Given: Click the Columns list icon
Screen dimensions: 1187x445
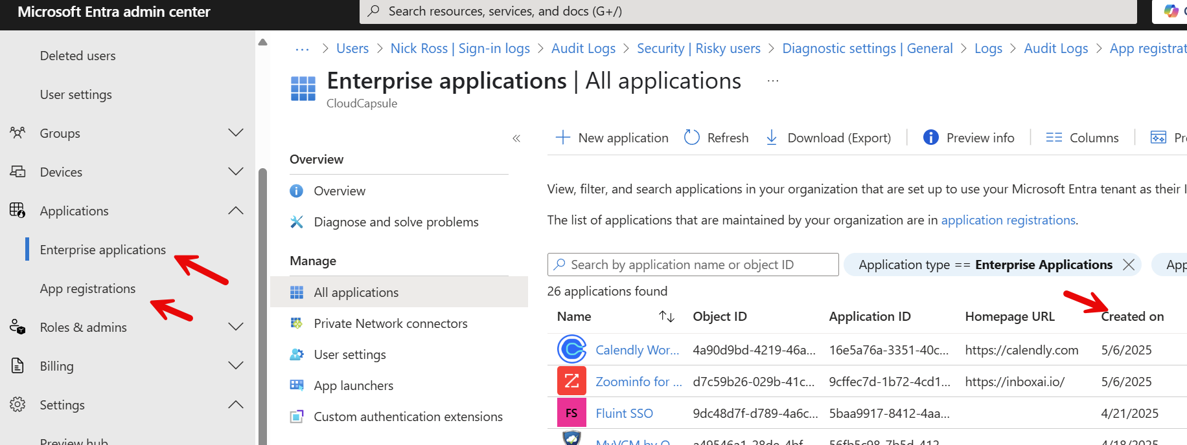Looking at the screenshot, I should 1054,137.
